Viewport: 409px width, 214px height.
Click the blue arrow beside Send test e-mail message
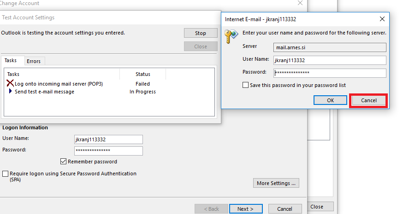click(10, 91)
